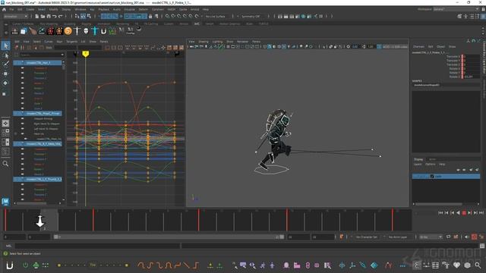The width and height of the screenshot is (486, 273).
Task: Open the Symmetry Off dropdown
Action: pyautogui.click(x=252, y=17)
